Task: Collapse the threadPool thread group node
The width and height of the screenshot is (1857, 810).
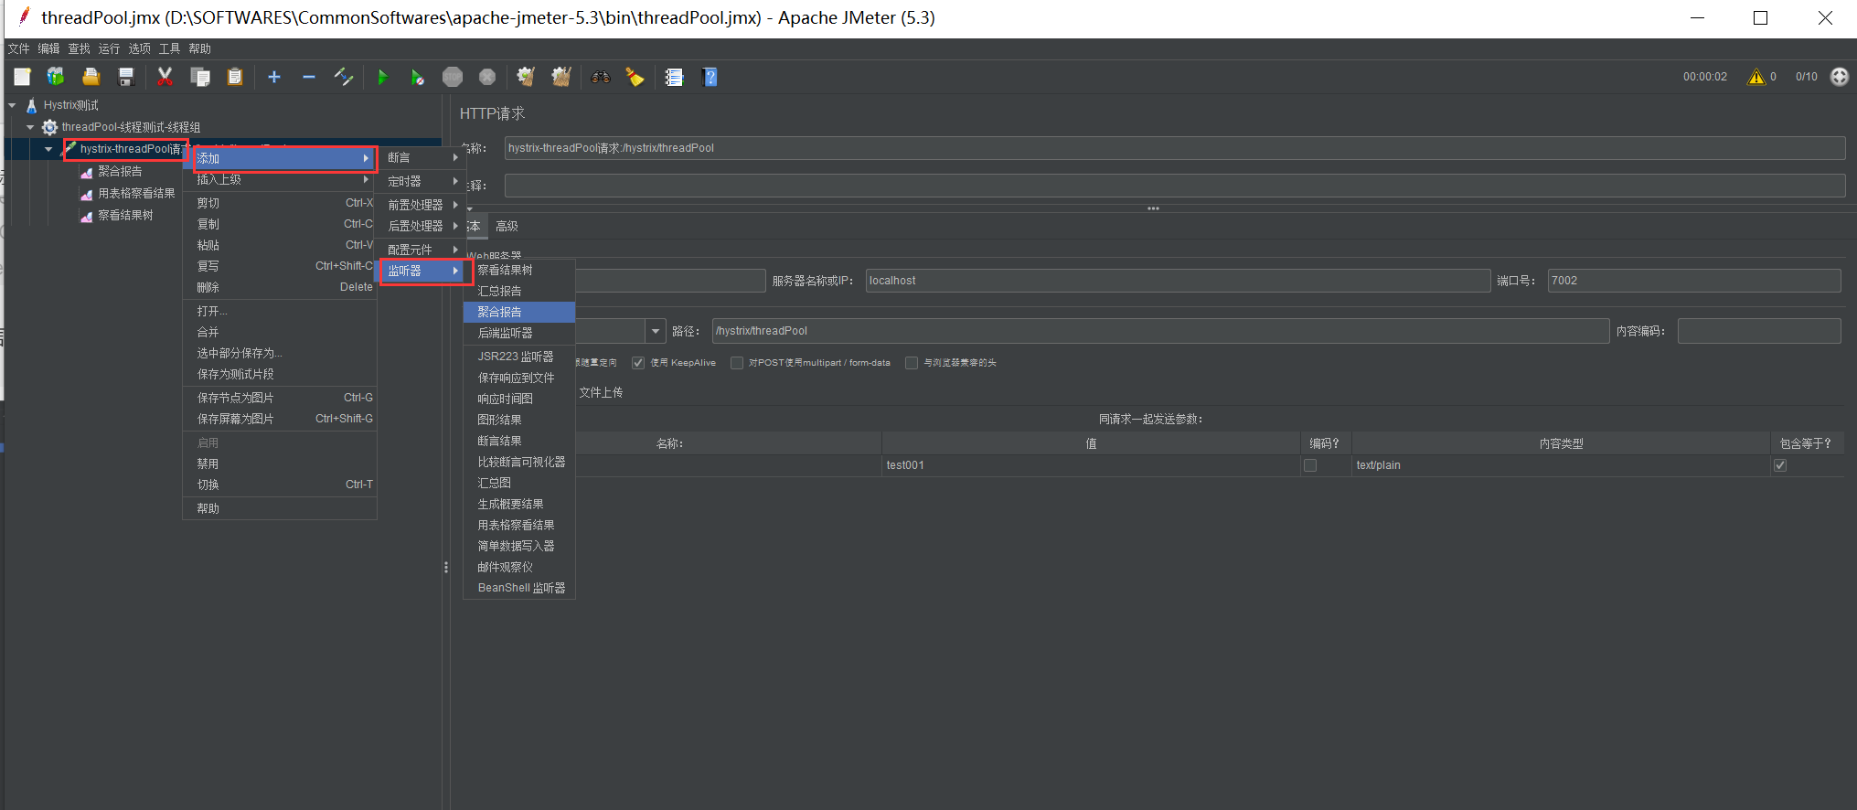Action: pyautogui.click(x=30, y=127)
